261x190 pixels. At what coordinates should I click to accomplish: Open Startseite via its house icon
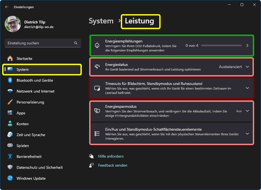coord(10,59)
